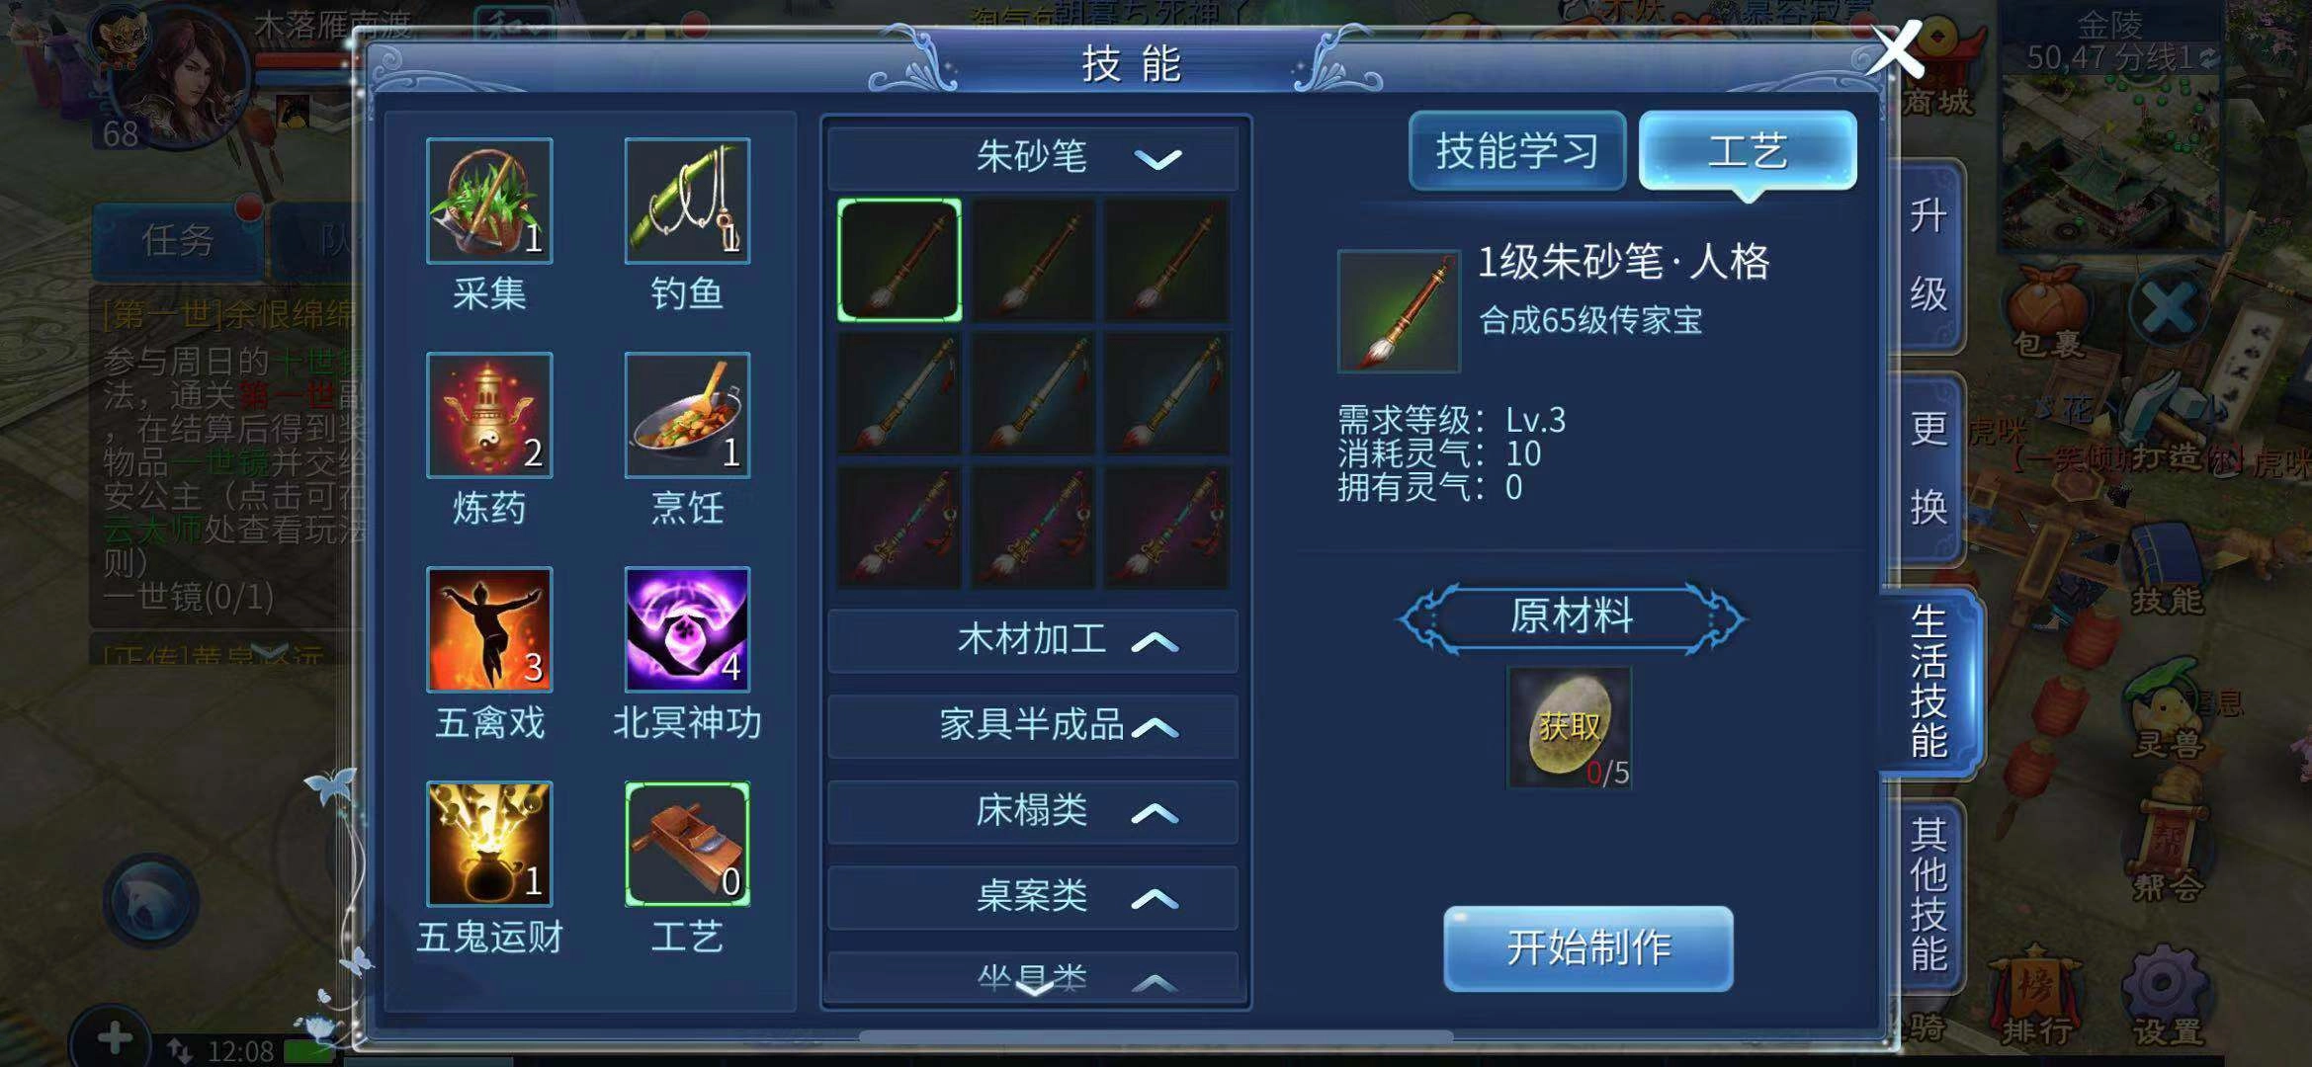Click 获取 on the raw material slot
Screen dimensions: 2312x1067
pos(1569,728)
